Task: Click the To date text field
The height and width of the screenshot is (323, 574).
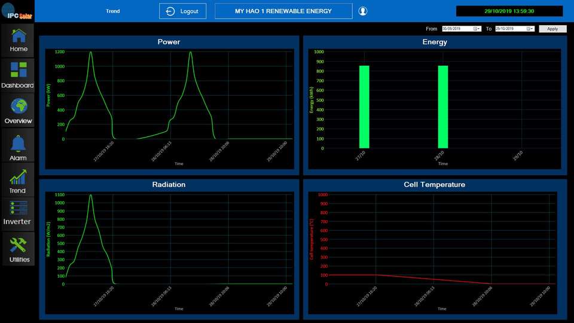Action: click(510, 29)
